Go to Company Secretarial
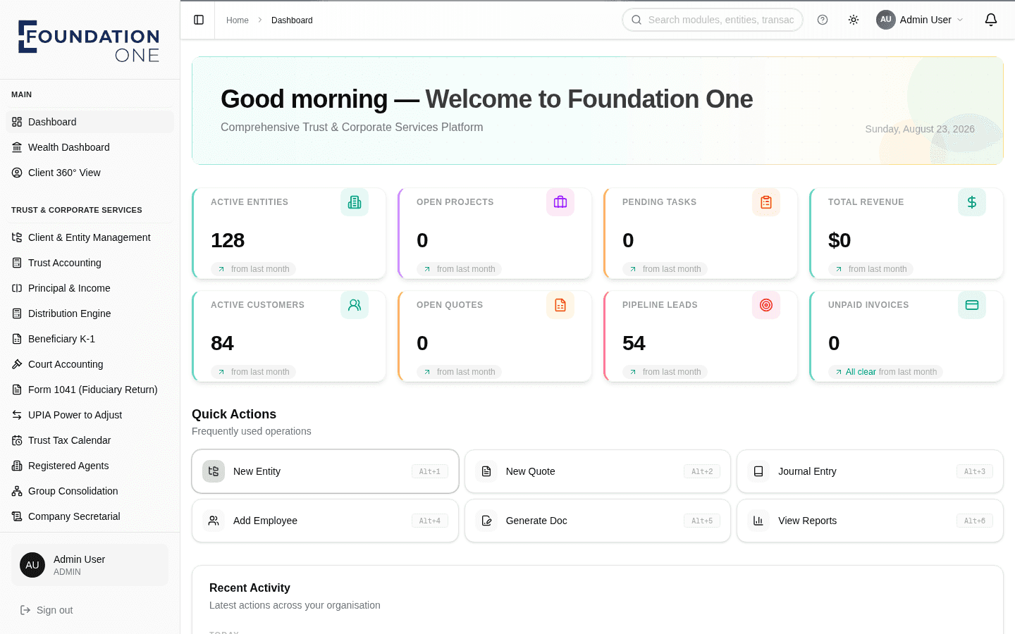 90,516
